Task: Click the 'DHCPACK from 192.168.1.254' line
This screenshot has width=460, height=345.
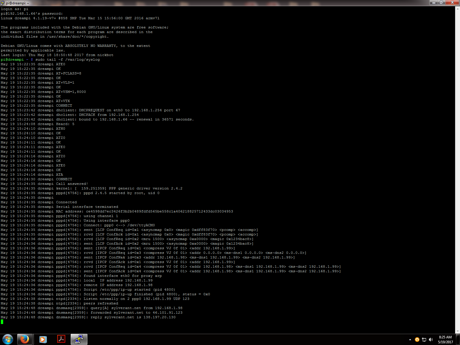Action: point(70,115)
